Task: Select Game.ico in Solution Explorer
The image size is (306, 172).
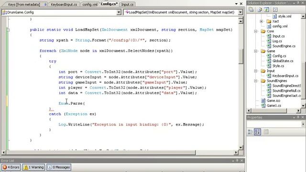Action: 273,101
